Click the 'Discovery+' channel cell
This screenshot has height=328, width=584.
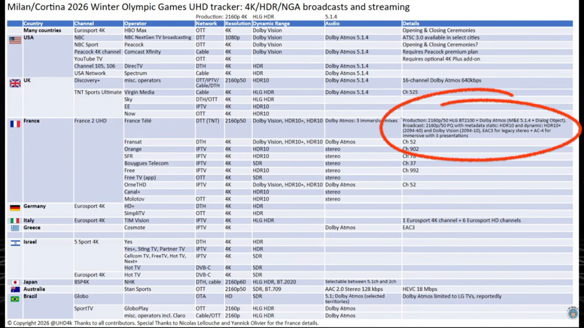coord(87,81)
